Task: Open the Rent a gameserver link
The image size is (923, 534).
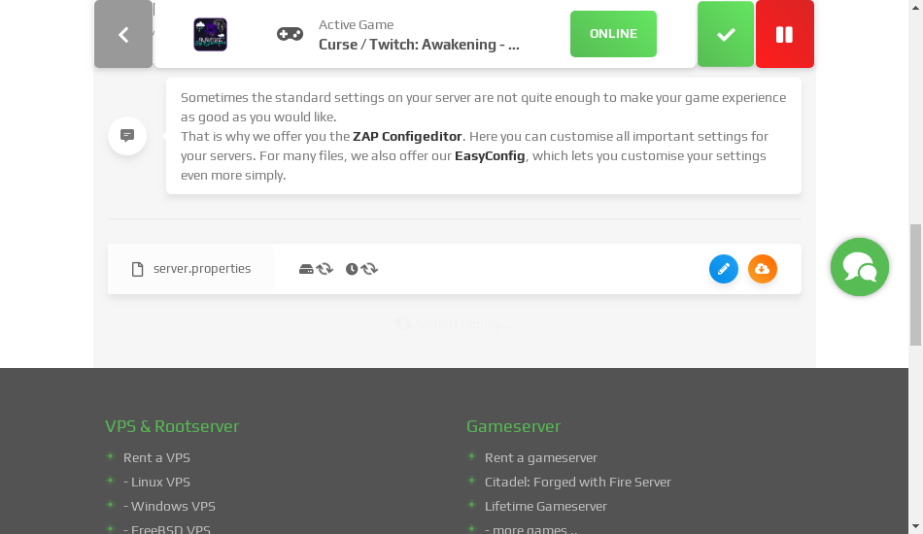Action: 540,457
